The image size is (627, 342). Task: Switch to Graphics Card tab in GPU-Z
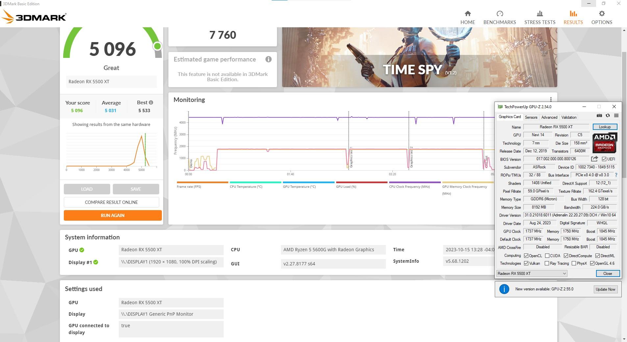click(510, 117)
